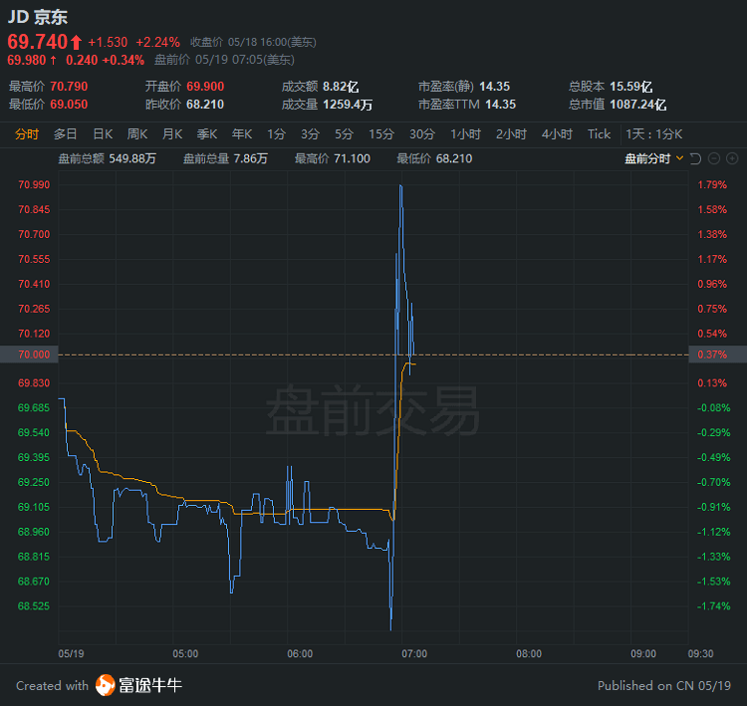Image resolution: width=747 pixels, height=706 pixels.
Task: Click the Published on CN 05/19 text
Action: [x=664, y=685]
